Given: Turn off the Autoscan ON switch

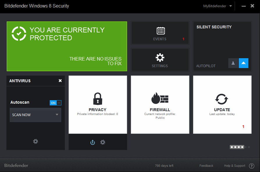Looking at the screenshot, I should 56,103.
